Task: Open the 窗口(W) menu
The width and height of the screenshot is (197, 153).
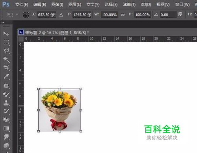Action: 182,5
